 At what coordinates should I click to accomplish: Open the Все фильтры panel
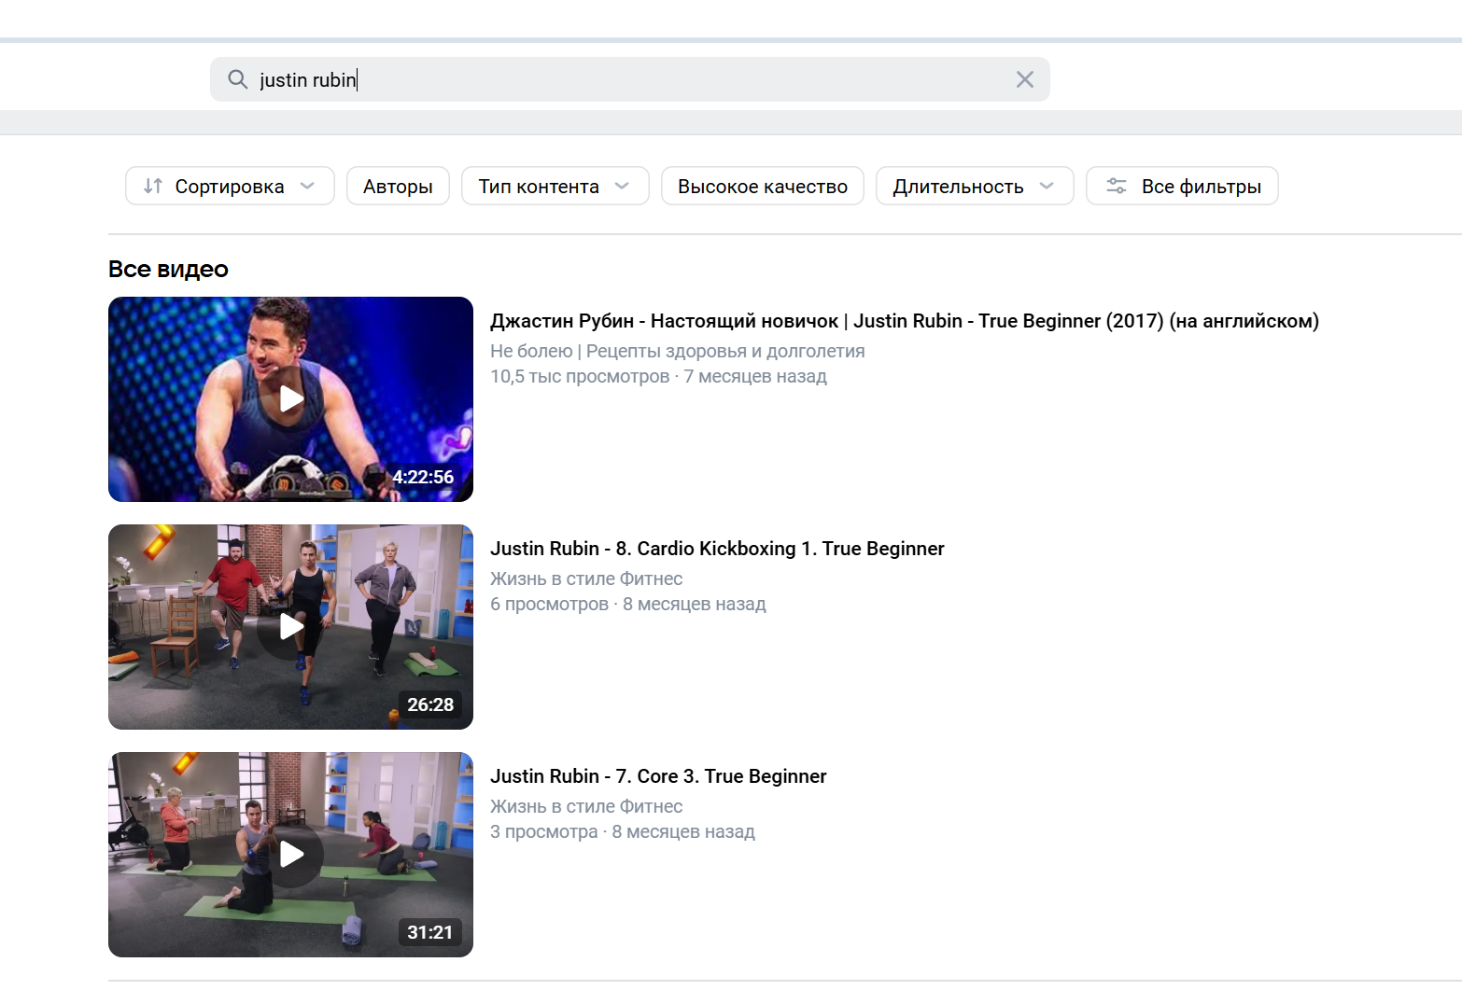tap(1200, 186)
